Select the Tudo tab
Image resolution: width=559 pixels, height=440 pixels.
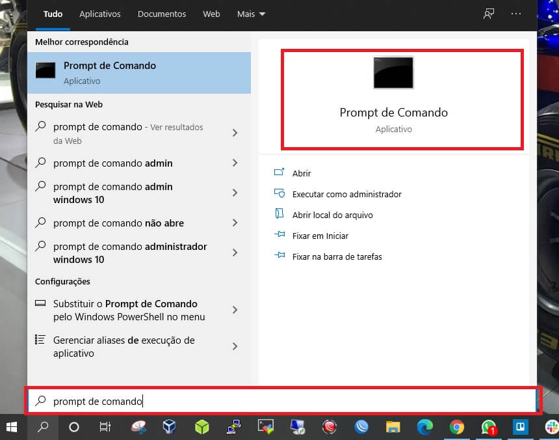tap(53, 14)
